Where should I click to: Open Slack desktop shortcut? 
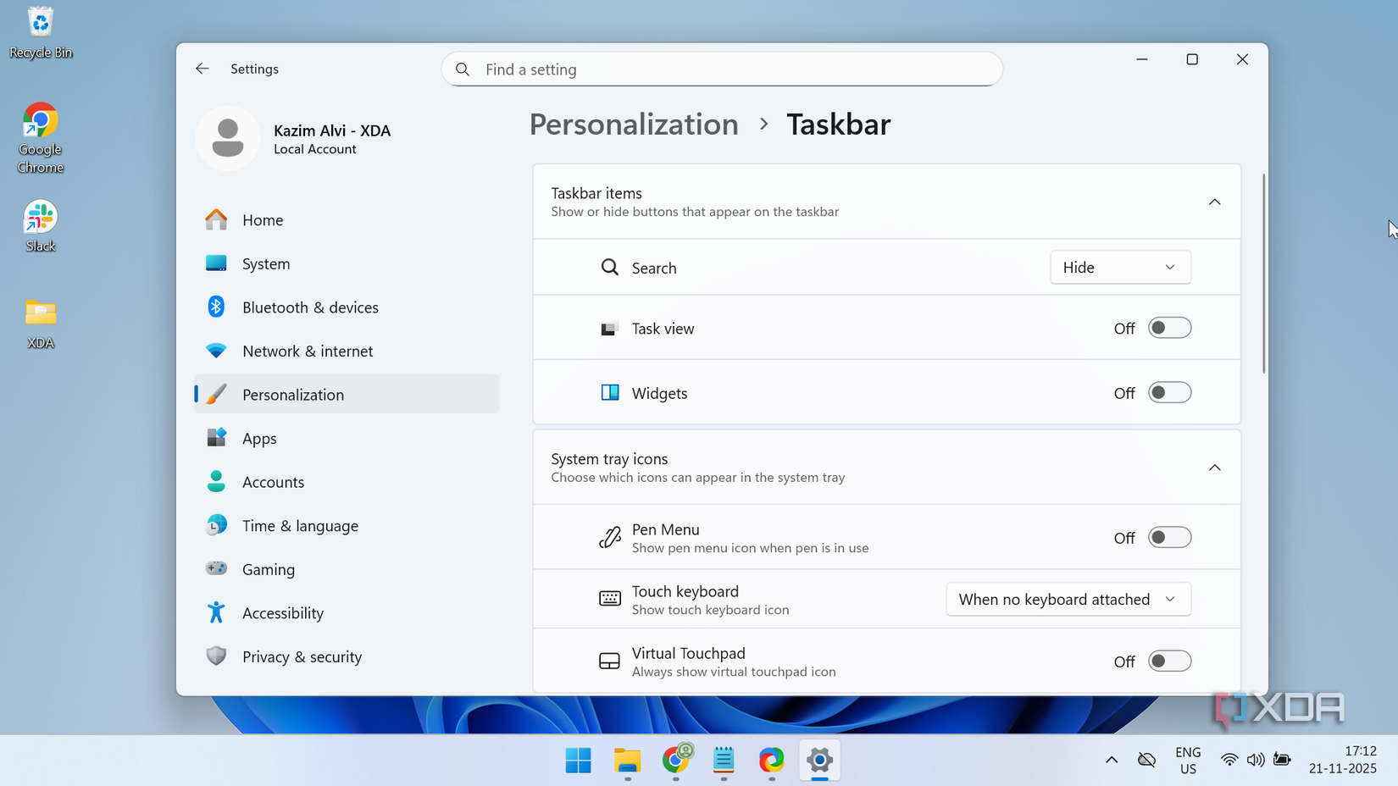(x=40, y=226)
